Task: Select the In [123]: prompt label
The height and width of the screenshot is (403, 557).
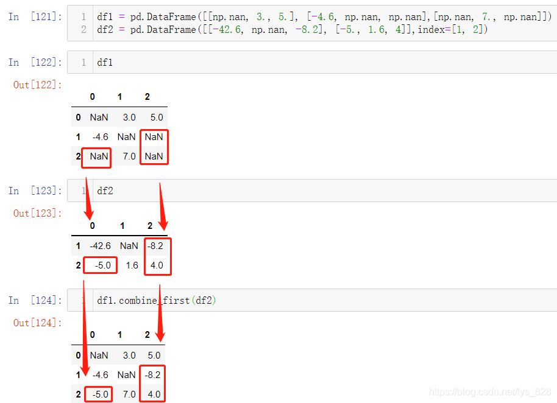Action: pos(35,191)
